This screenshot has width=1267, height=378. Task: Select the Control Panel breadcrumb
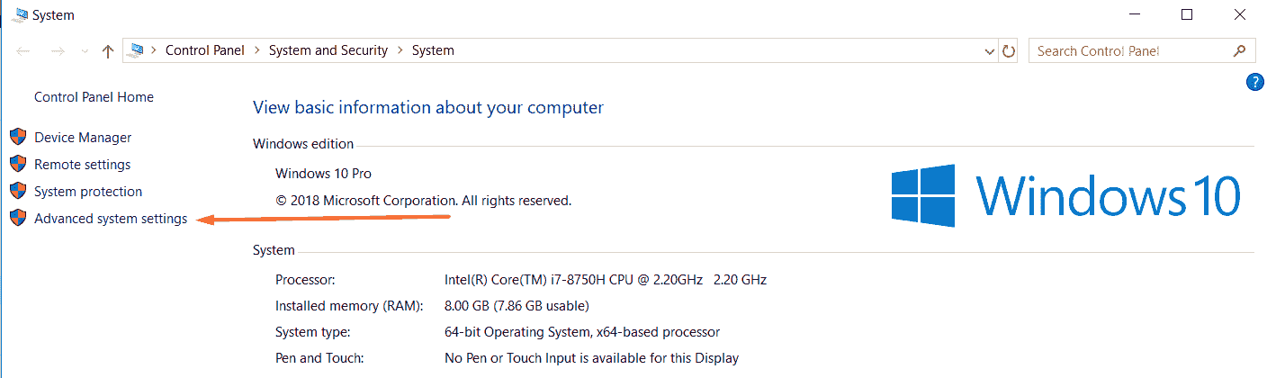[x=204, y=50]
